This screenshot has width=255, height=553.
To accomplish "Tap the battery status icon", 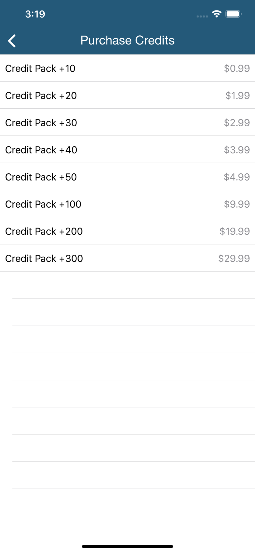I will pyautogui.click(x=233, y=14).
